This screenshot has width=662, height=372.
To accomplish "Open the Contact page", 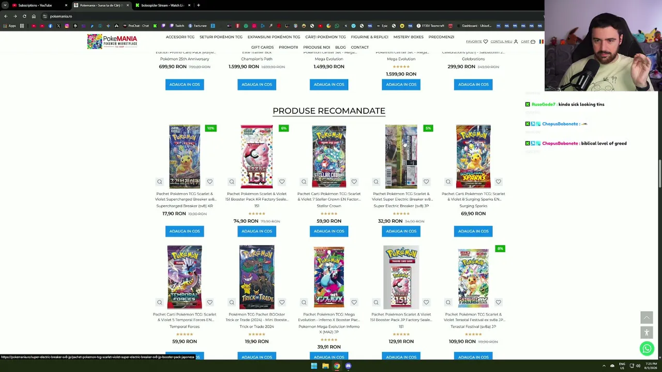I will (359, 48).
